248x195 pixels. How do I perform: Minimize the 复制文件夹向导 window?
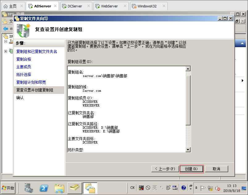click(220, 18)
